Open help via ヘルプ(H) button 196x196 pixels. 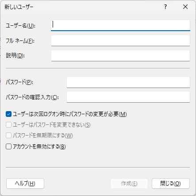[25, 184]
